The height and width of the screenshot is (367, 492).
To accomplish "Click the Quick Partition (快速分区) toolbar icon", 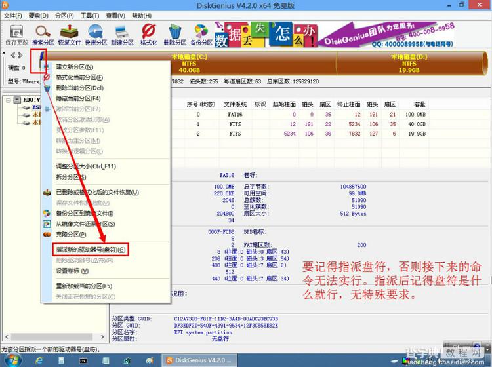I will tap(96, 35).
